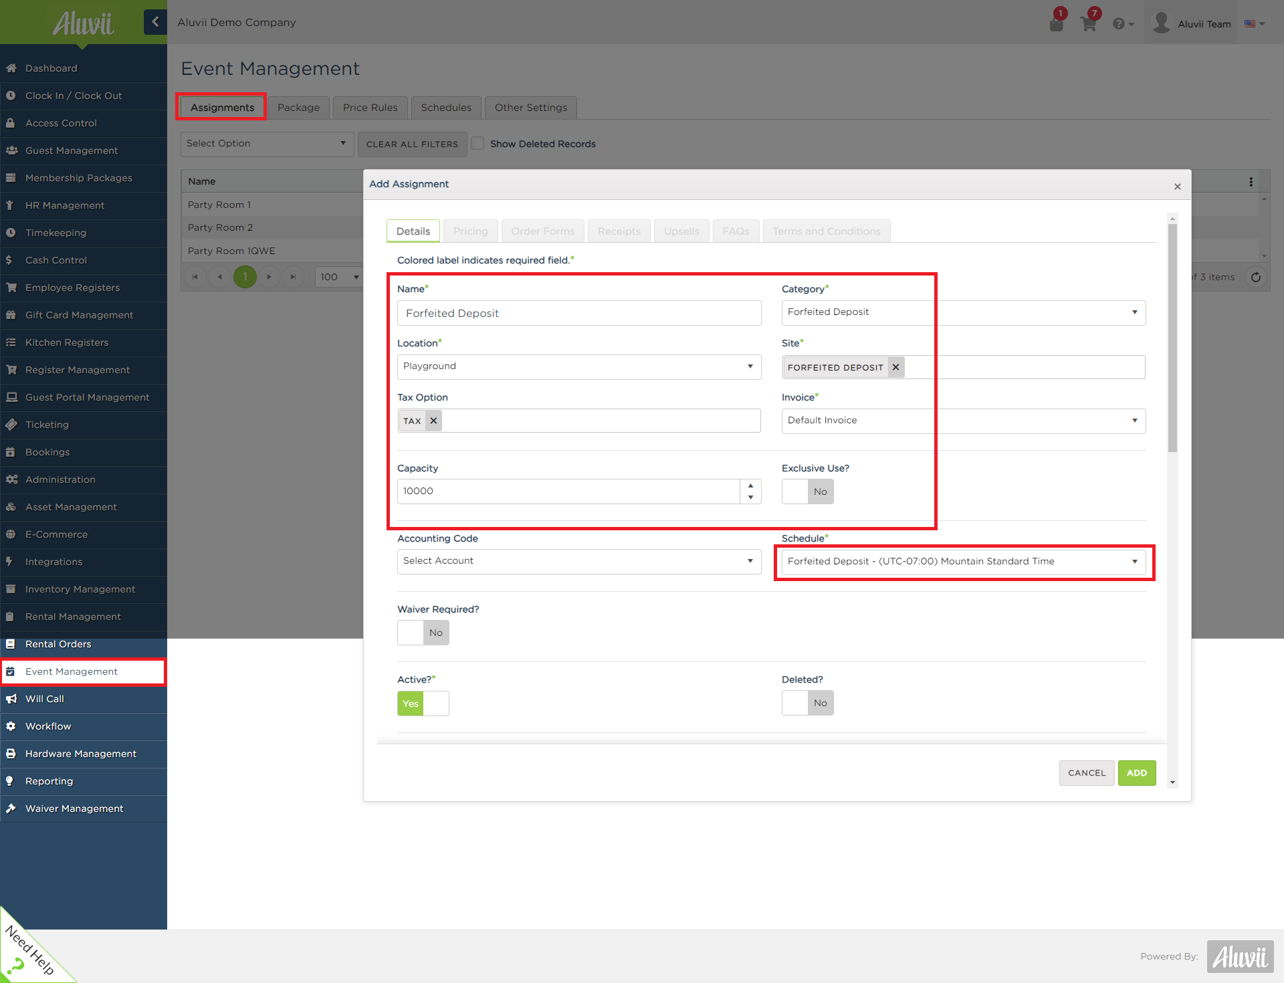Open Rental Management in sidebar
Image resolution: width=1284 pixels, height=983 pixels.
click(x=84, y=617)
